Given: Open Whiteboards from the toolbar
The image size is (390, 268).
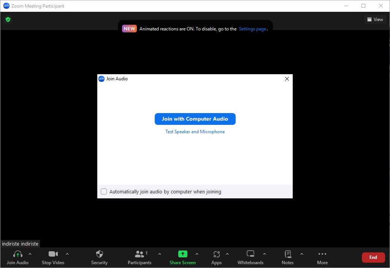Looking at the screenshot, I should [x=250, y=258].
